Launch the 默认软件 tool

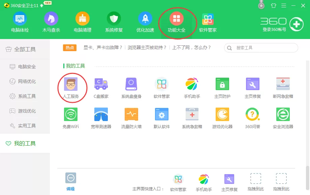(x=162, y=118)
